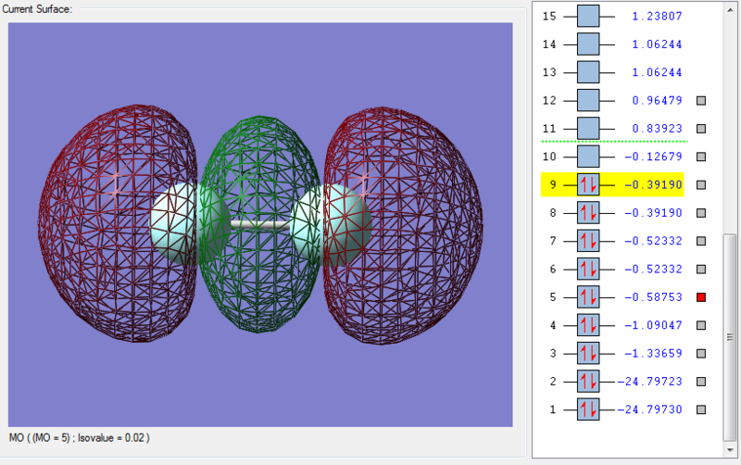
Task: Click the orbital list scrollbar thumb
Action: tap(730, 337)
